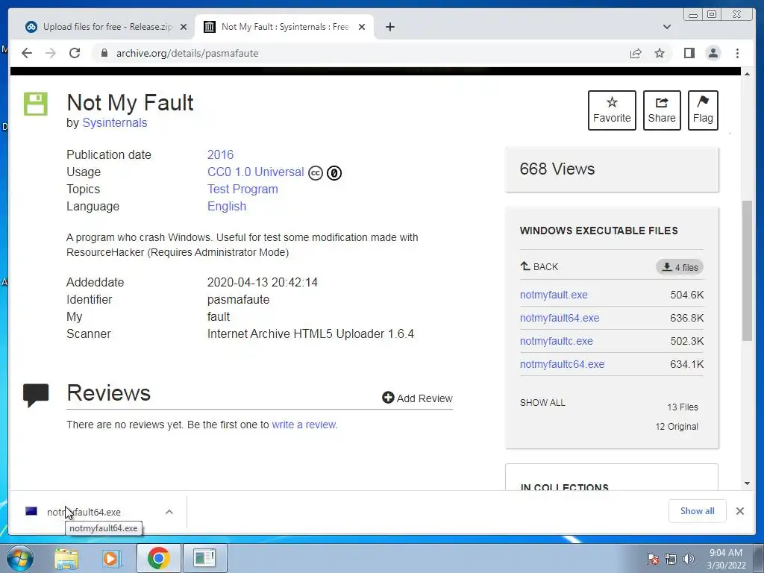Click the public domain zero icon
764x573 pixels.
(334, 173)
